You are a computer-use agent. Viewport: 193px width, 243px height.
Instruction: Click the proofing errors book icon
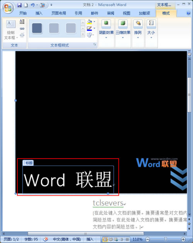click(46, 239)
